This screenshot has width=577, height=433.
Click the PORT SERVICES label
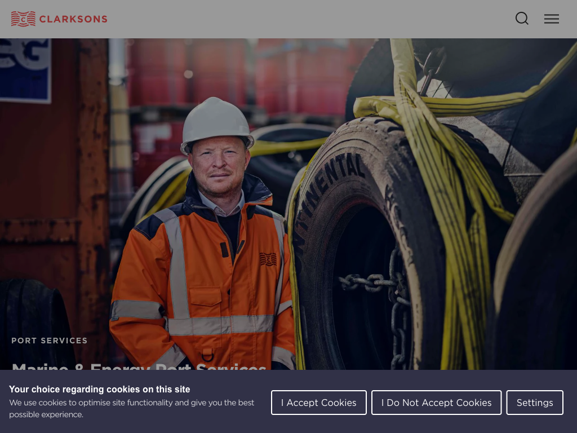click(50, 341)
